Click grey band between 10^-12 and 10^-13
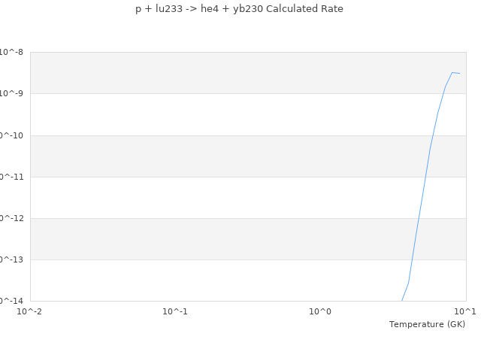 point(225,238)
